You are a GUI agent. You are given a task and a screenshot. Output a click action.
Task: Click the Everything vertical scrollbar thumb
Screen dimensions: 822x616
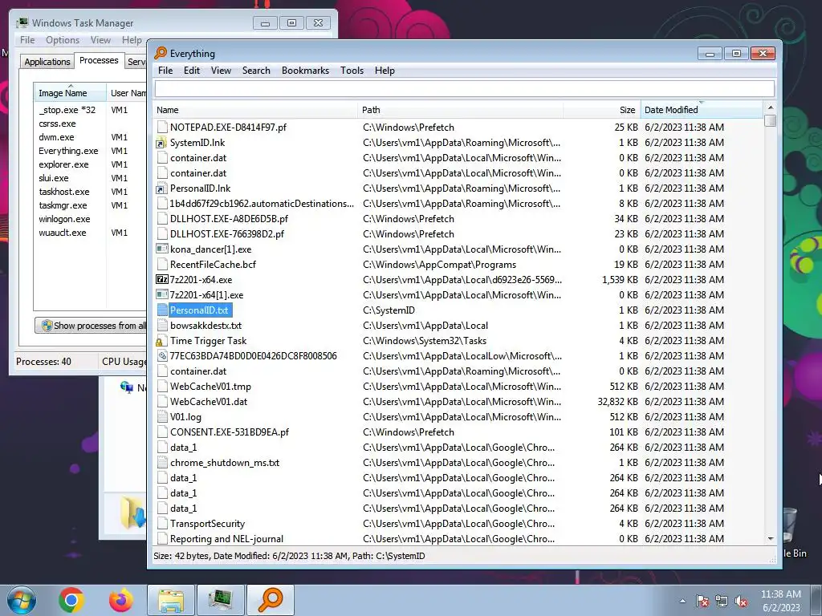(770, 120)
